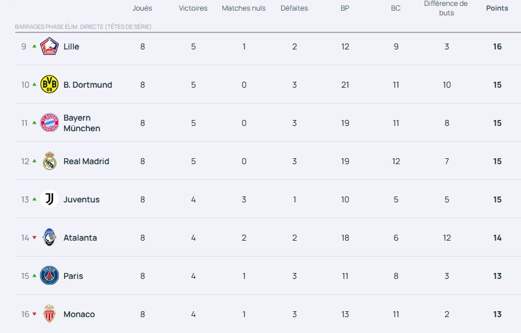Click red down arrow beside Atalanta

coord(34,238)
